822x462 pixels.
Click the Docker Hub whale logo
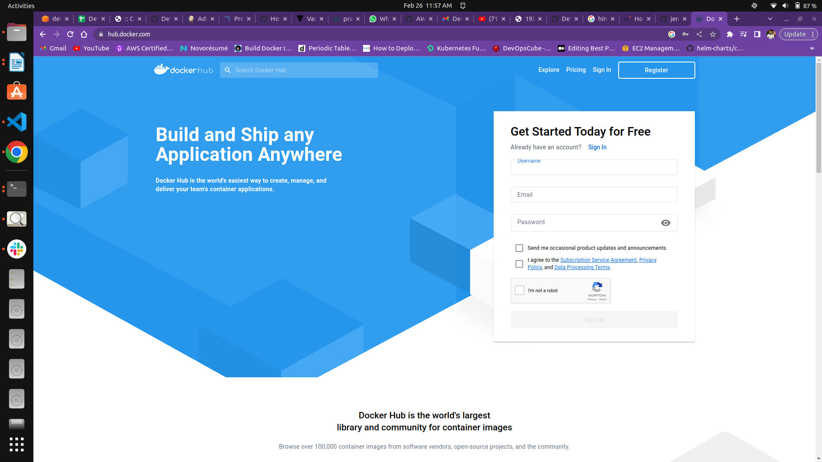coord(184,69)
